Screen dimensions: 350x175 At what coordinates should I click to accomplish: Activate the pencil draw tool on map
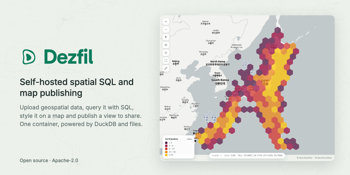[x=166, y=68]
